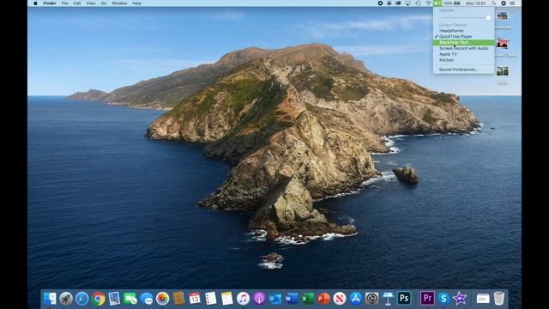Select the pink sunset desktop file thumbnail

click(502, 44)
